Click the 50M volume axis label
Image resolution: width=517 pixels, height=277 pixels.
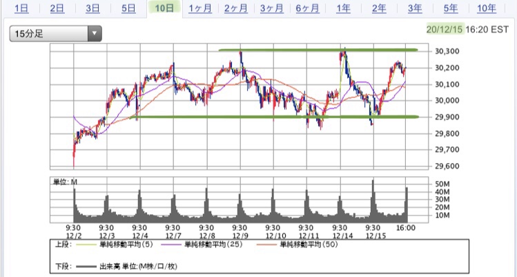point(442,184)
